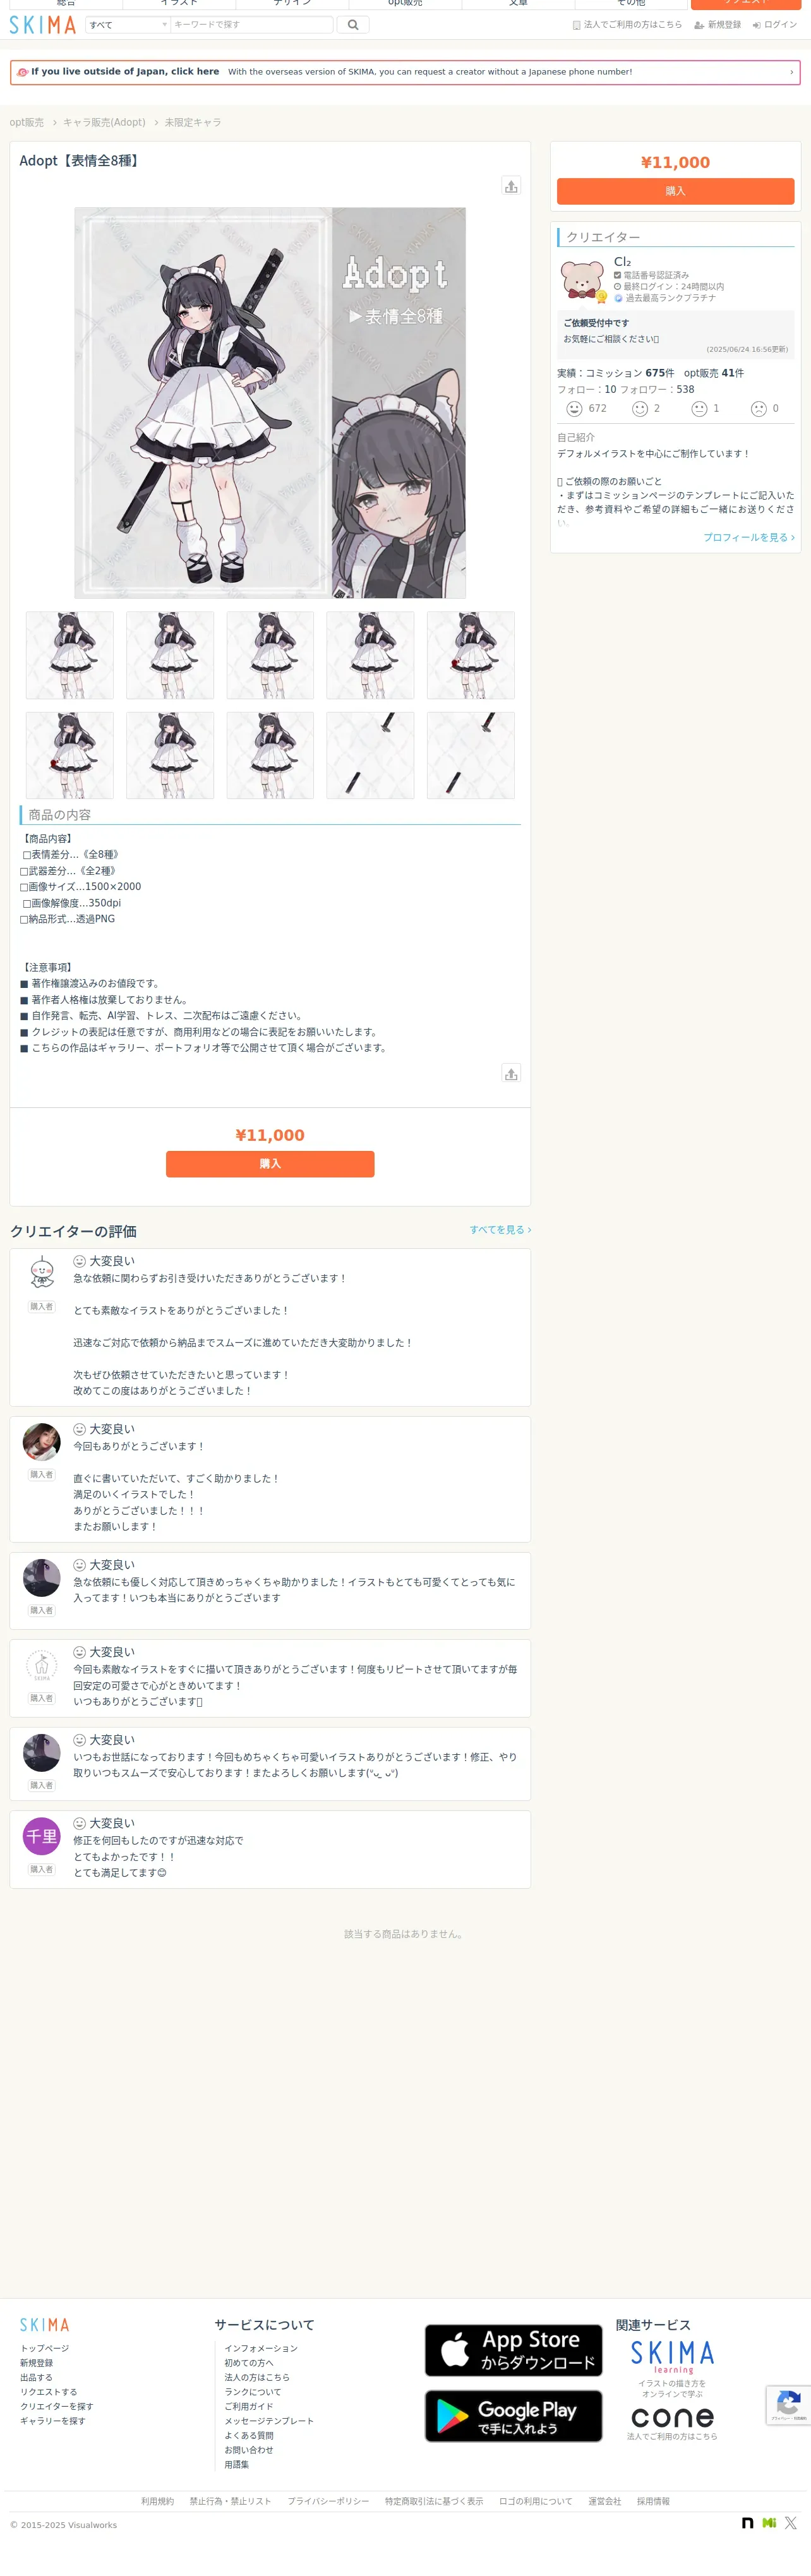Screen dimensions: 811x2576
Task: Click the keyword search input field
Action: (x=252, y=25)
